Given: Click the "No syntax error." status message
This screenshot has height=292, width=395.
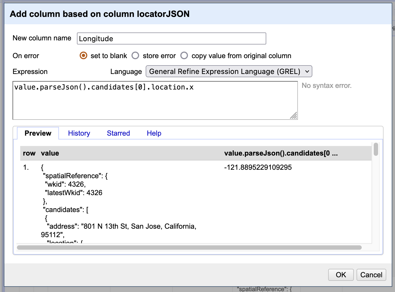Looking at the screenshot, I should coord(326,86).
